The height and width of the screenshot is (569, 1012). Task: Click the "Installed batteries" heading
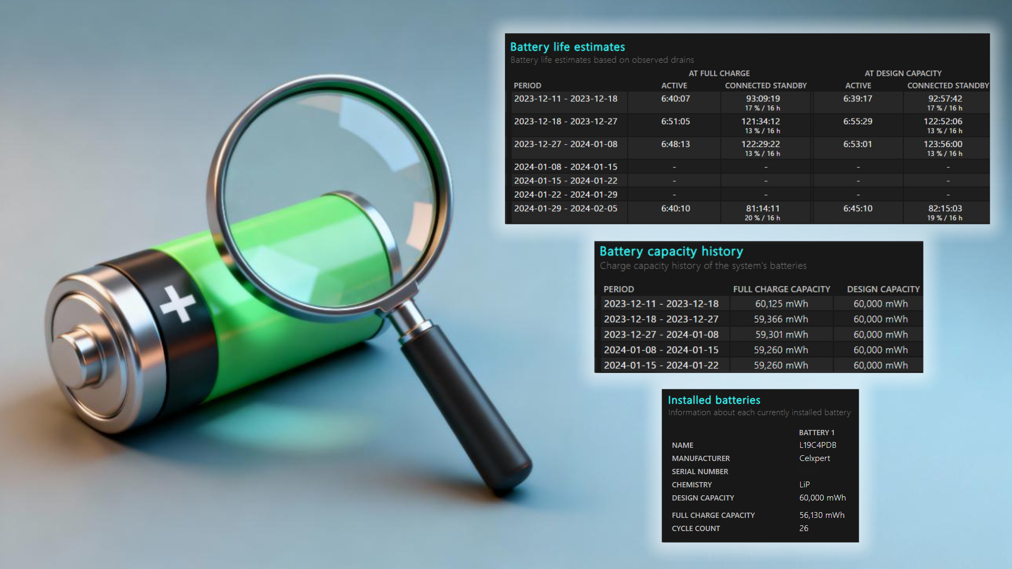click(x=714, y=400)
